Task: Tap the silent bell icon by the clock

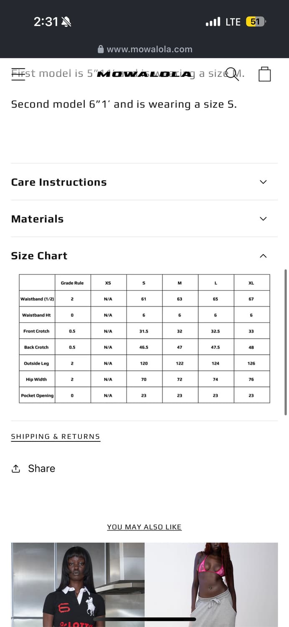Action: [x=66, y=22]
